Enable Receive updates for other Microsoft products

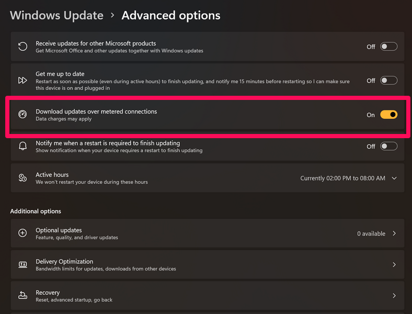[x=388, y=47]
